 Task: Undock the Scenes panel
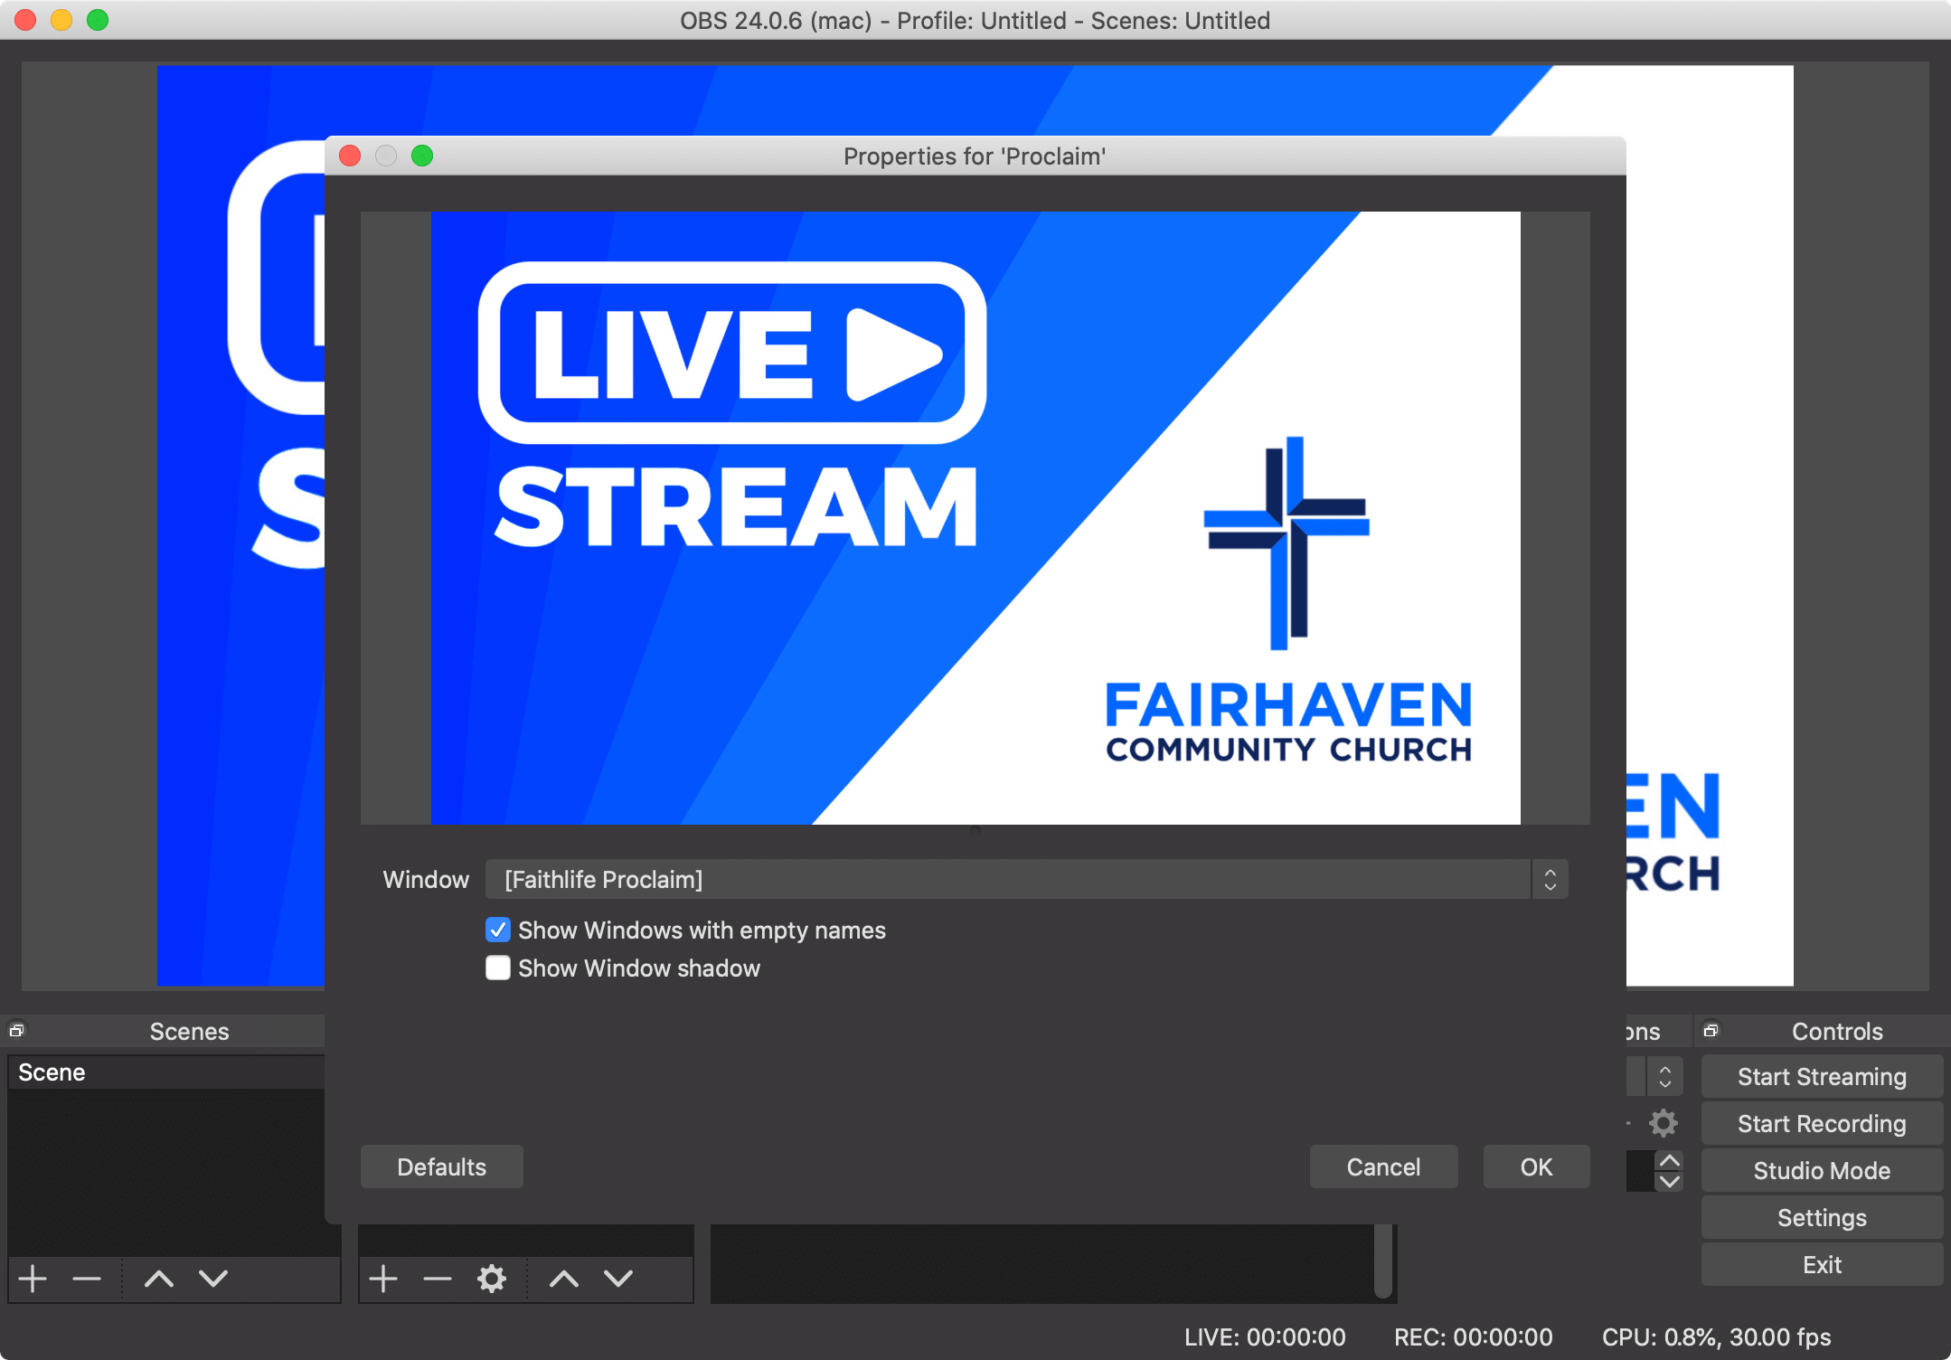[16, 1030]
